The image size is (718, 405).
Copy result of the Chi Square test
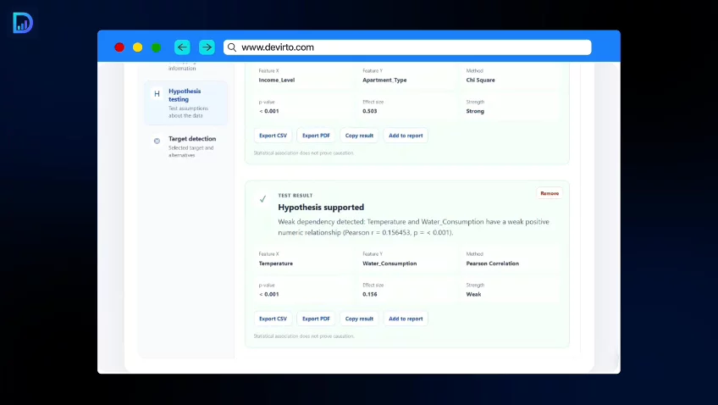click(359, 136)
